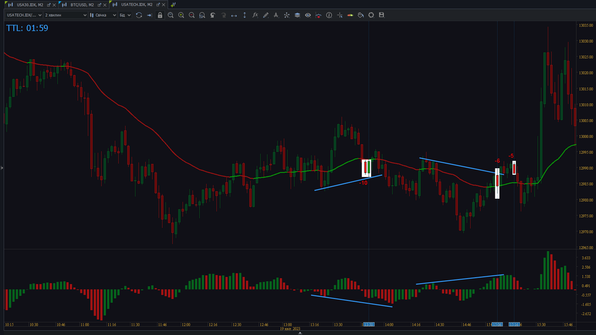This screenshot has width=596, height=335.
Task: Click the 10:15 time axis label
Action: (9, 325)
